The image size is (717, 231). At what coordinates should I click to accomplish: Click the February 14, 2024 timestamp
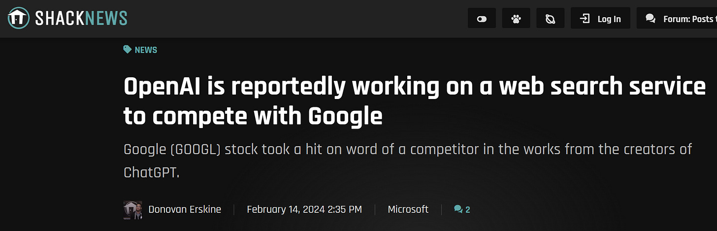pyautogui.click(x=304, y=210)
